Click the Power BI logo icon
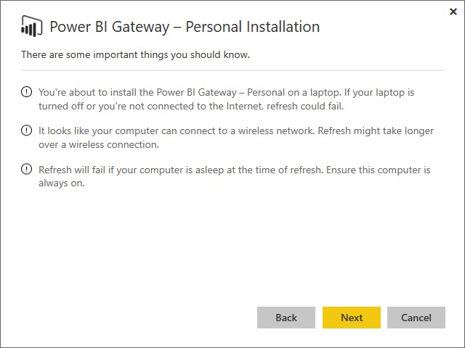The image size is (465, 348). coord(31,27)
